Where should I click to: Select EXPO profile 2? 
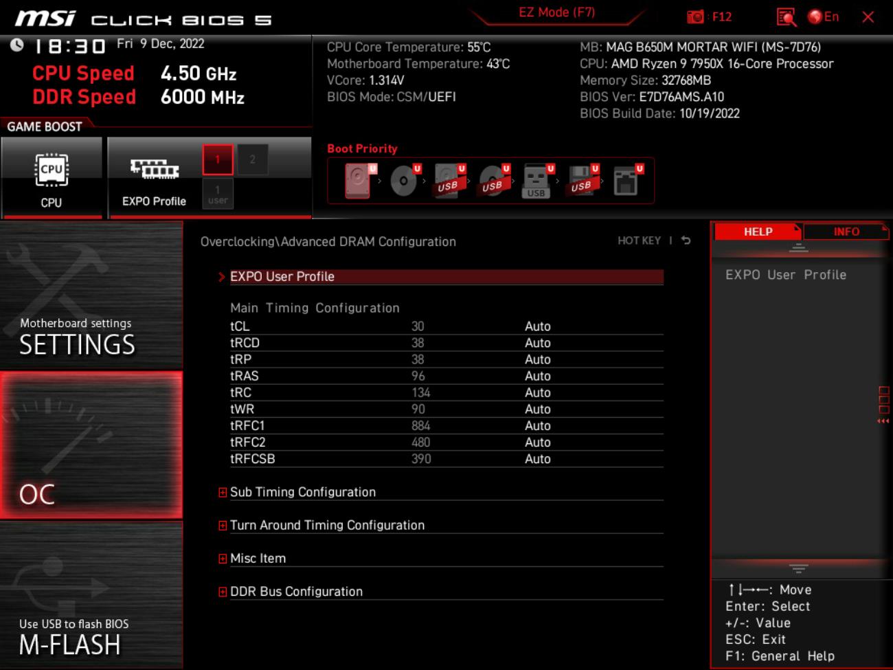pyautogui.click(x=252, y=159)
